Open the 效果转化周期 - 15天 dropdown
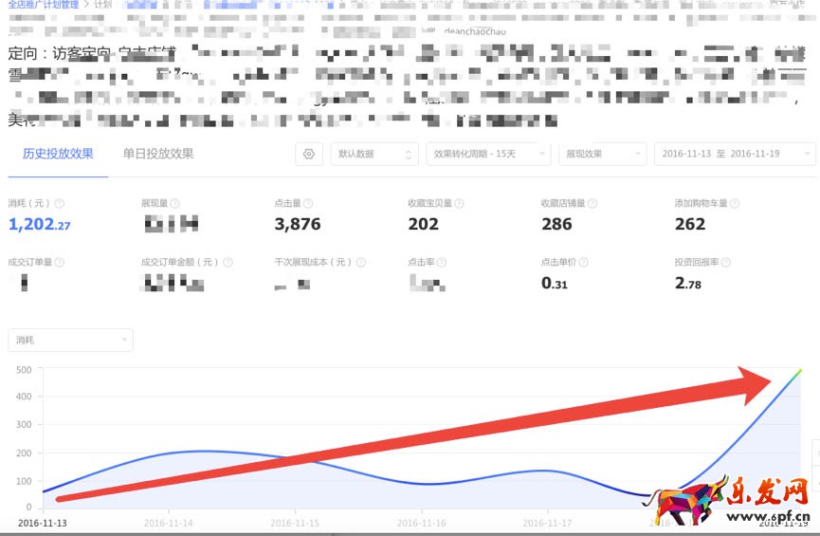Screen dimensions: 820x536 point(487,154)
